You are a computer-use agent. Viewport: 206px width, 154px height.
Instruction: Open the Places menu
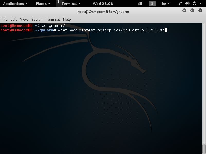pos(43,4)
